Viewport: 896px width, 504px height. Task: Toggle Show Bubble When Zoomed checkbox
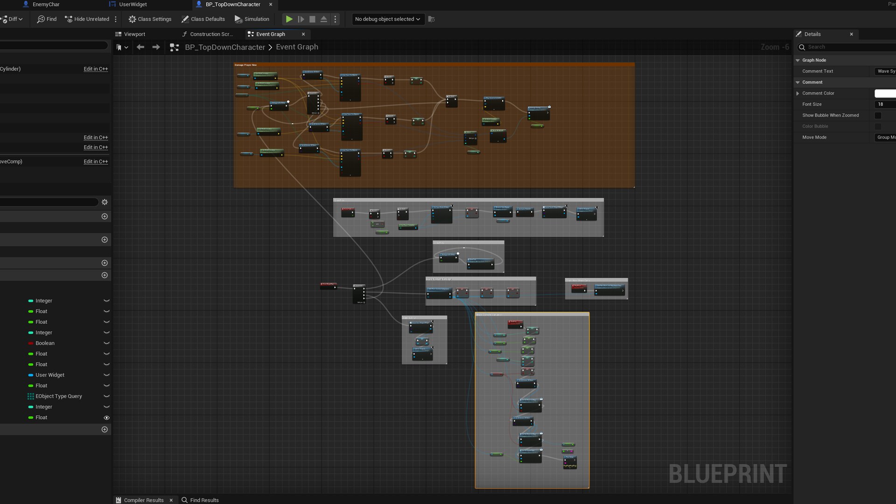[x=878, y=115]
